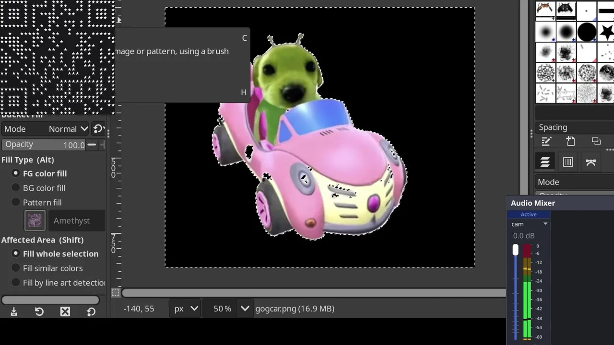Open the px unit dropdown
614x345 pixels.
click(186, 309)
